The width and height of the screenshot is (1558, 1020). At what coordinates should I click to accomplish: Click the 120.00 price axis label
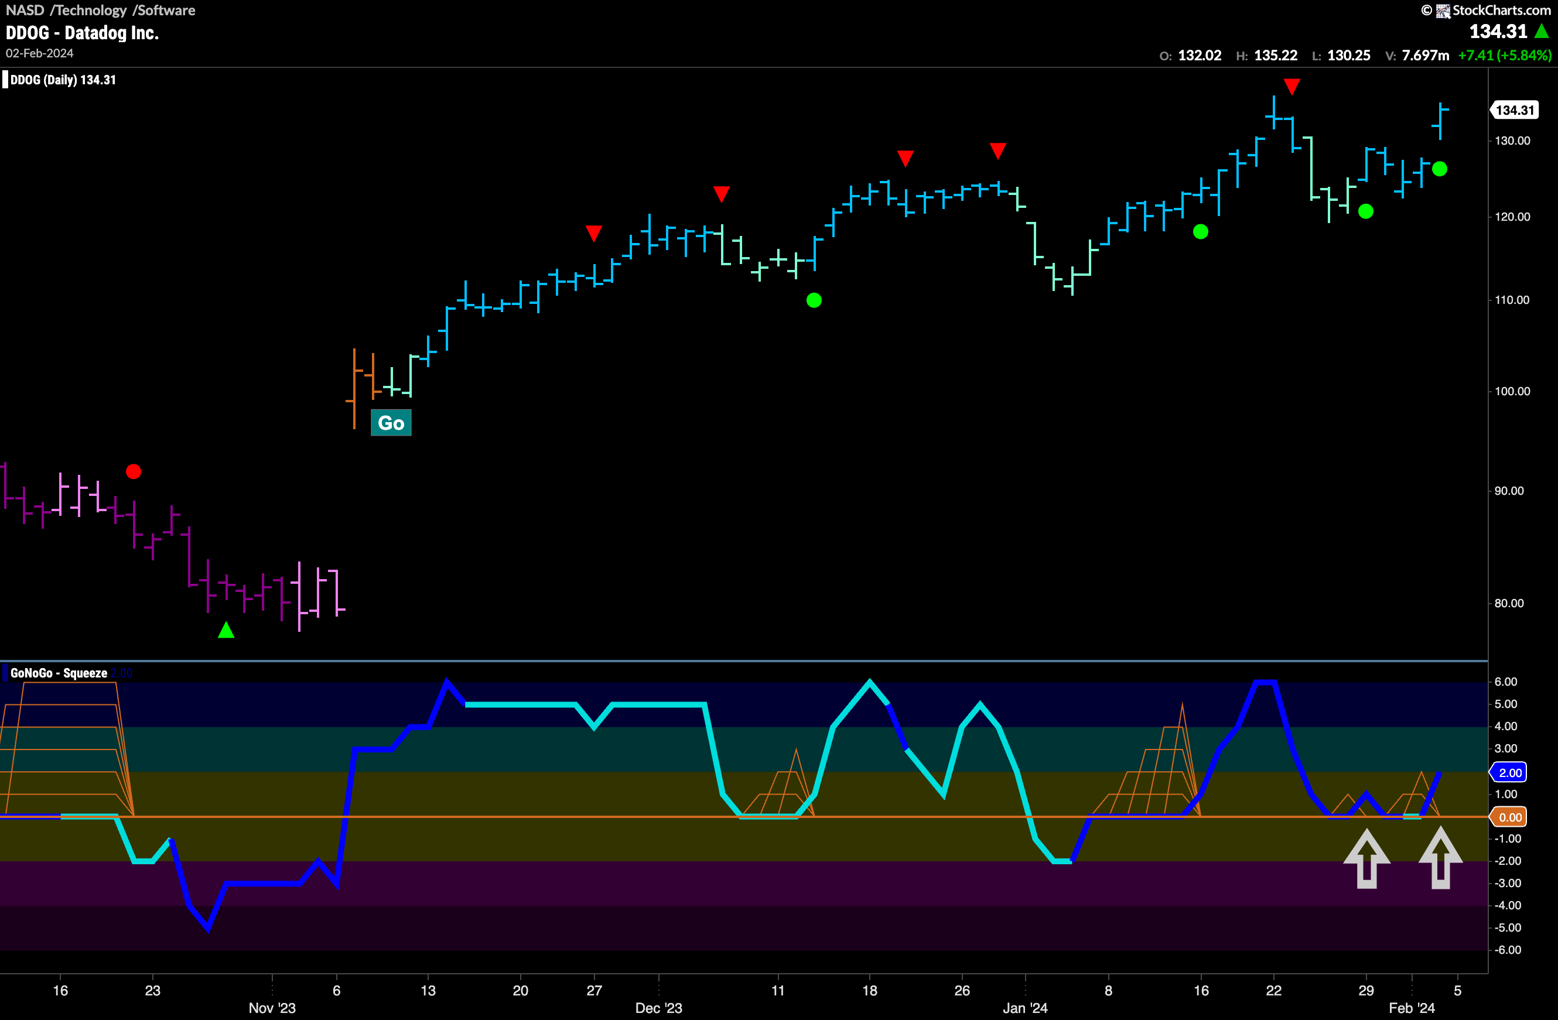click(1512, 217)
